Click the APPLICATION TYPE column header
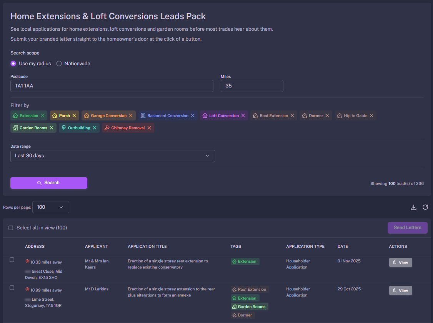The width and height of the screenshot is (433, 323). click(x=305, y=246)
